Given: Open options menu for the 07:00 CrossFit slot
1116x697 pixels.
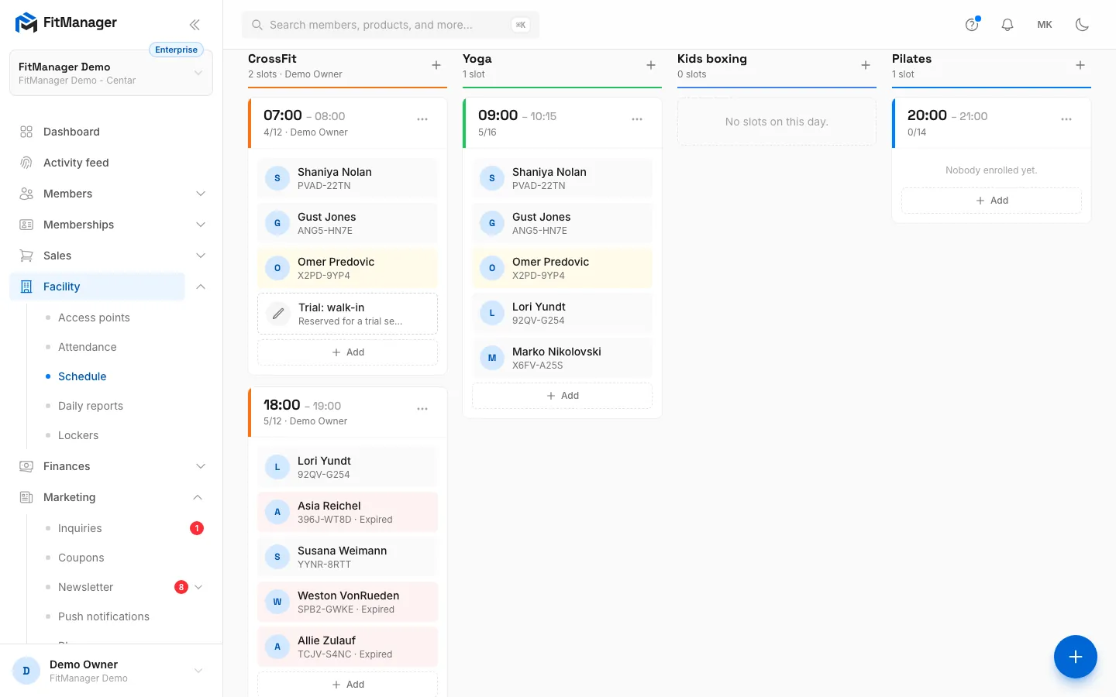Looking at the screenshot, I should click(x=422, y=119).
